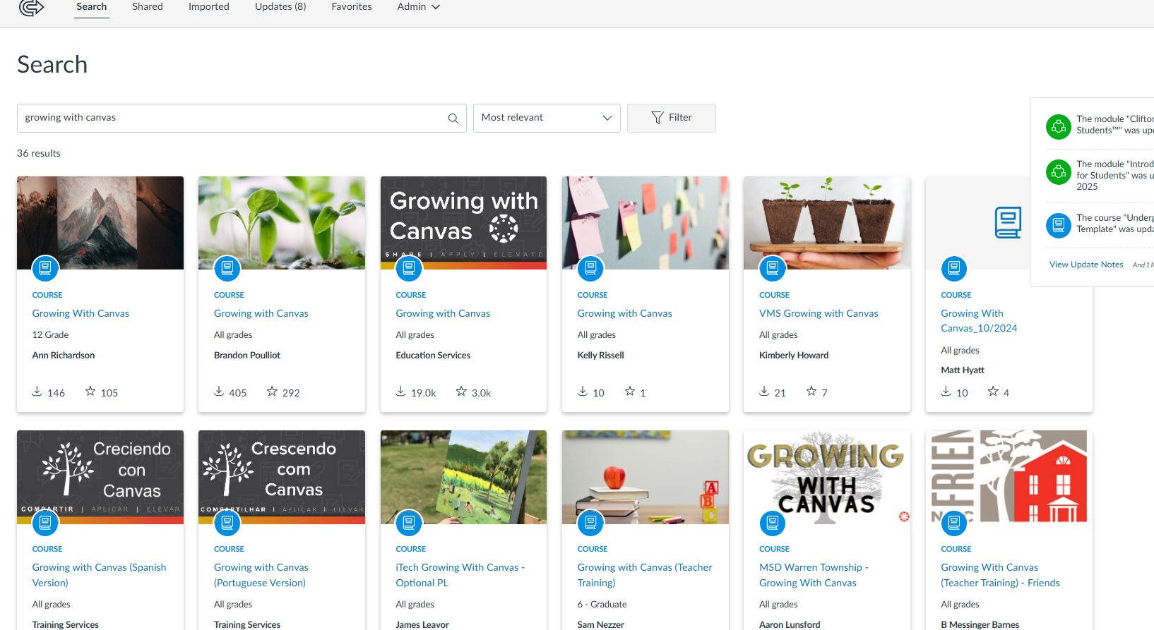This screenshot has height=630, width=1154.
Task: Click 'Kimberly Howard' author text
Action: pos(794,356)
